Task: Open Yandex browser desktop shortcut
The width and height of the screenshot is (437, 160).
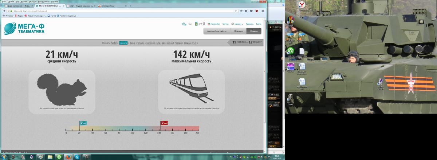Action: click(302, 5)
